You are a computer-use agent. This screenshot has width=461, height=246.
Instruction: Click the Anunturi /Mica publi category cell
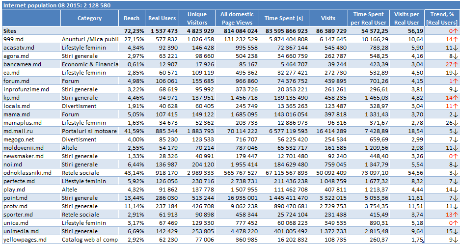tap(90, 39)
